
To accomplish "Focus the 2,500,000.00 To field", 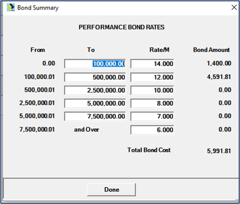I will [x=95, y=90].
